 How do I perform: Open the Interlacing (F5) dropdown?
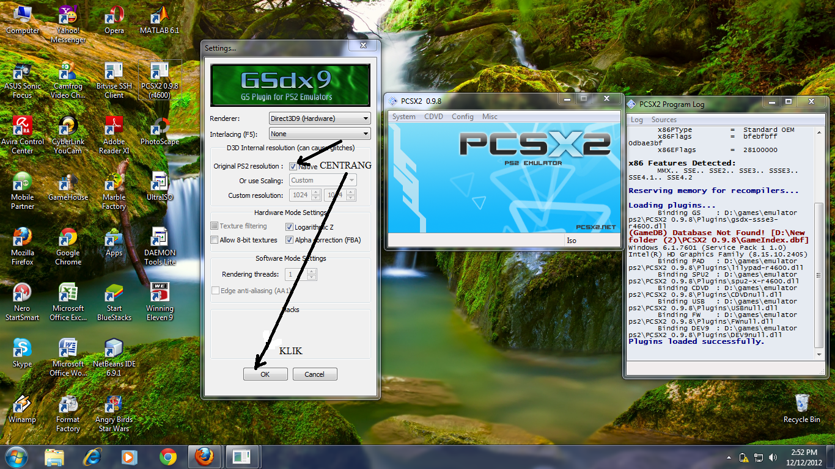[320, 134]
